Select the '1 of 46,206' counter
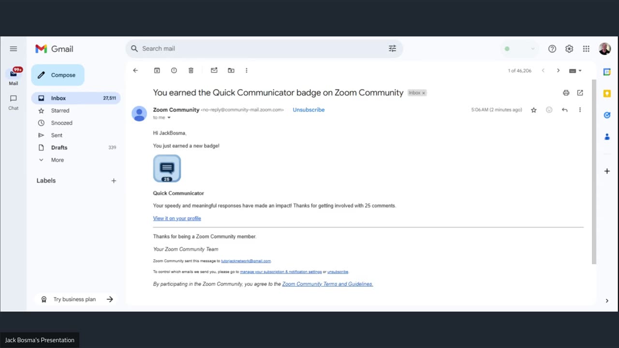The image size is (619, 348). [519, 71]
